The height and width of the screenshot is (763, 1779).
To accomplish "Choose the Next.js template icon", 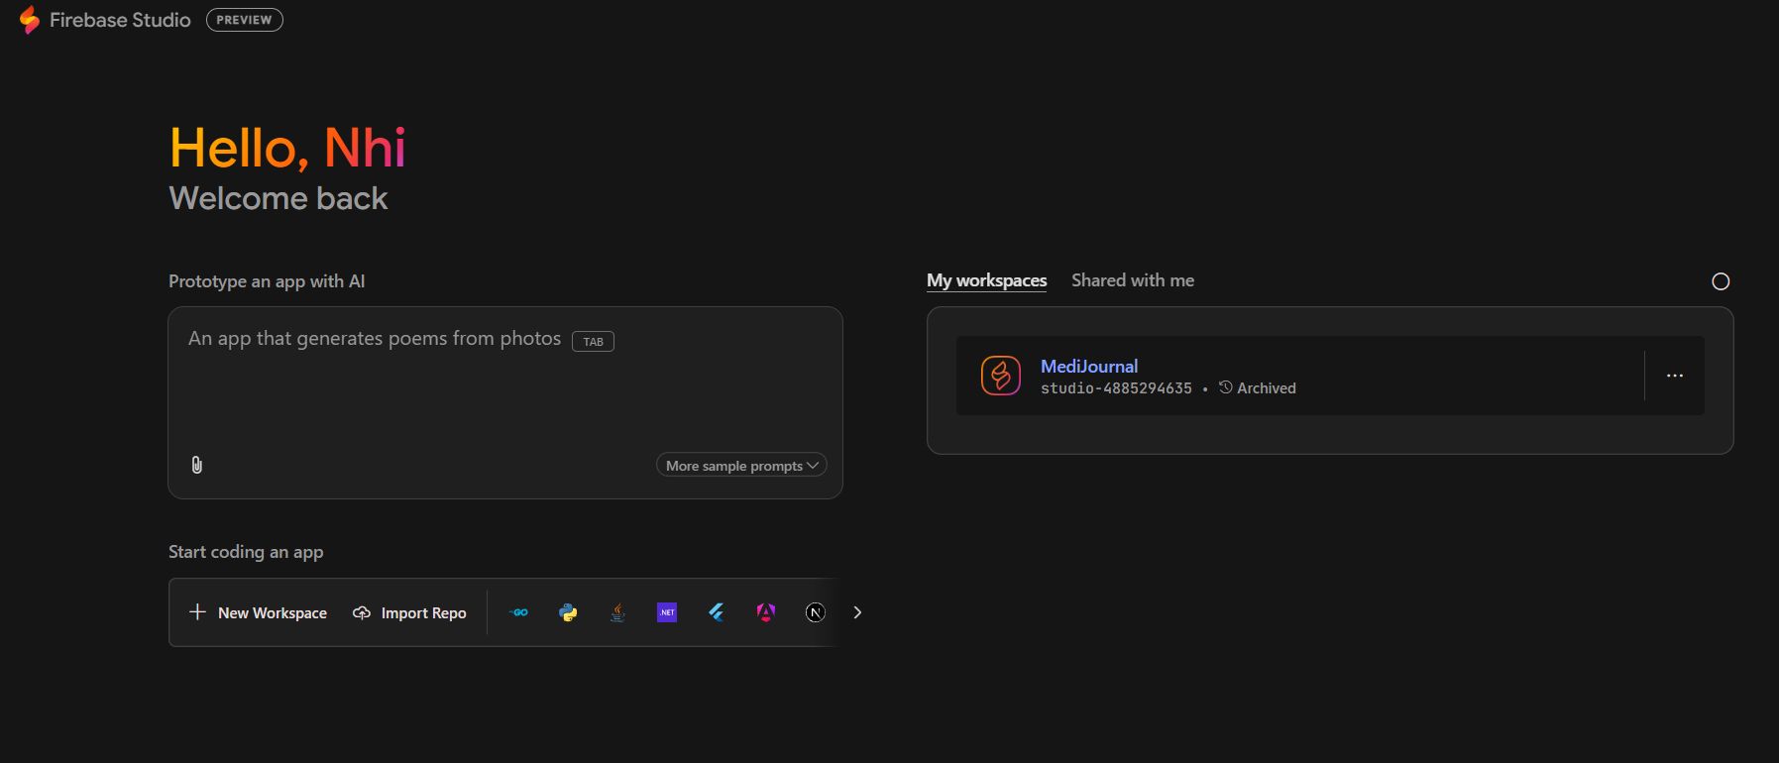I will tap(815, 612).
